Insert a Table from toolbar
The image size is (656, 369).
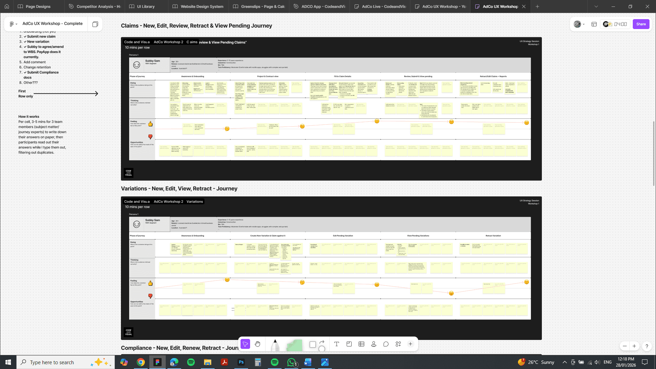[361, 344]
